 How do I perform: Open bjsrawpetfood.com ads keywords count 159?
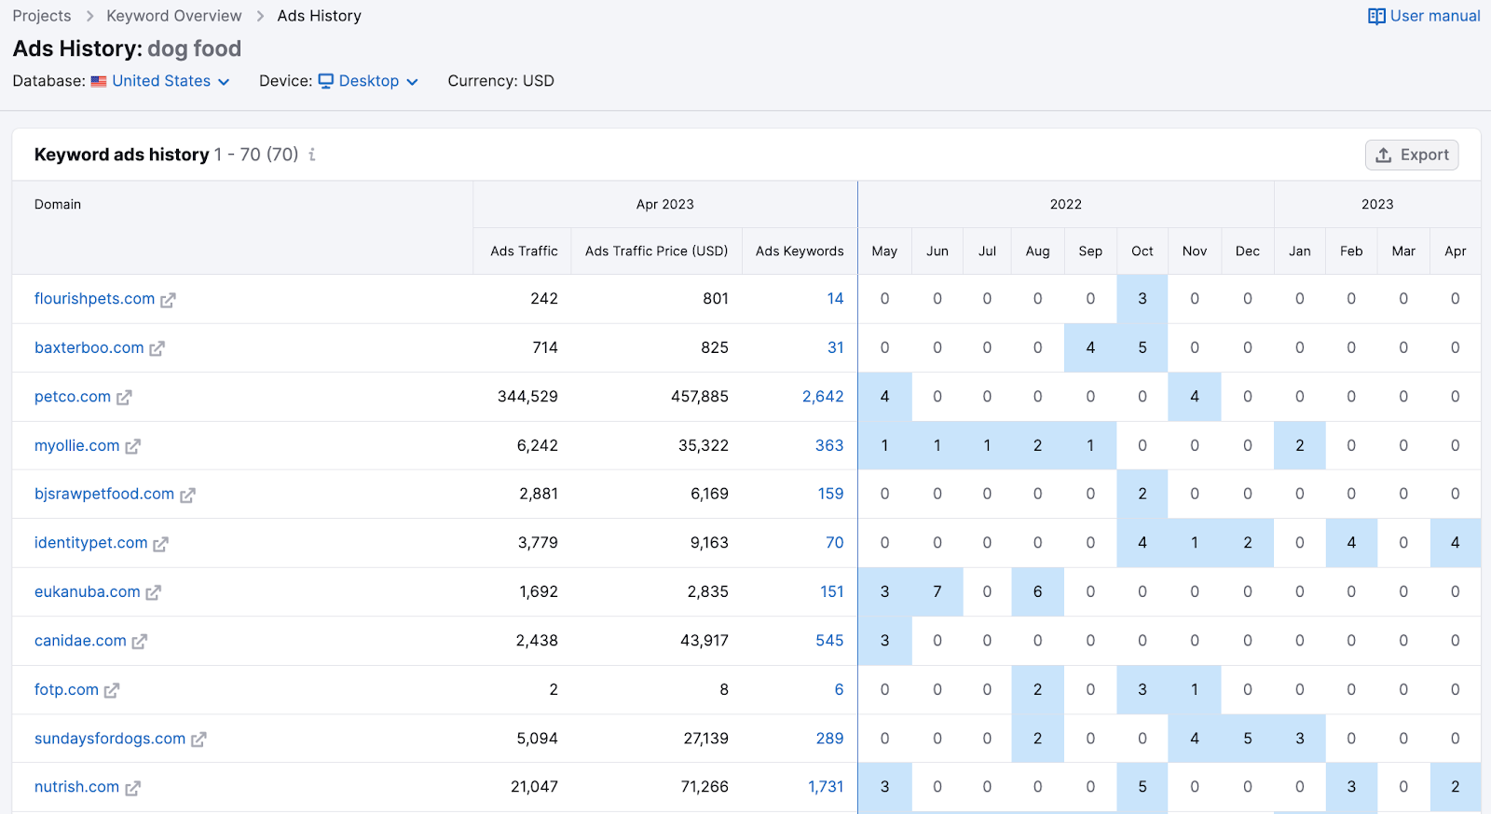coord(830,494)
